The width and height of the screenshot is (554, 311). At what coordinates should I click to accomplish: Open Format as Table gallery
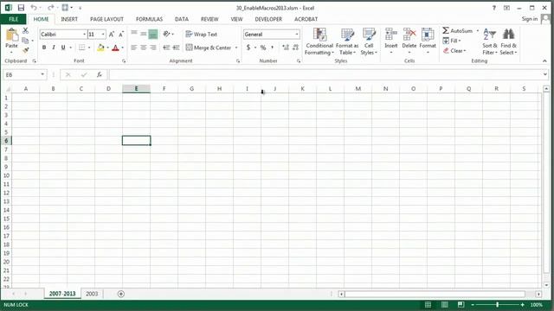click(347, 41)
